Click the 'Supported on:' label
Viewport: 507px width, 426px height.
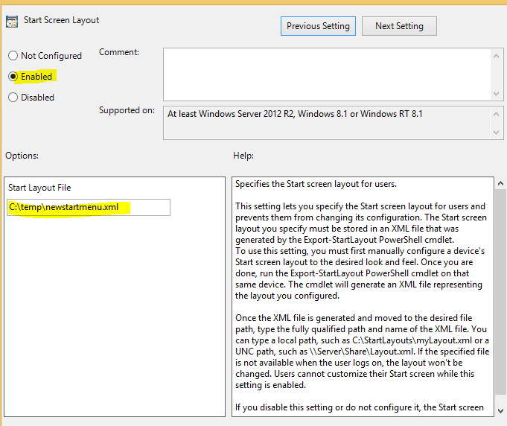(x=127, y=110)
